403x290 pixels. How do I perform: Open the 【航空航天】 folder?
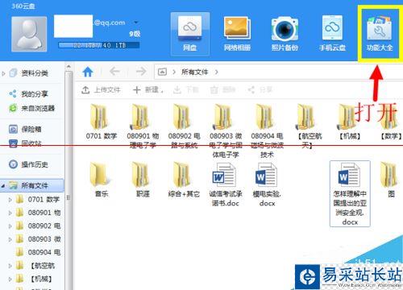[x=309, y=126]
